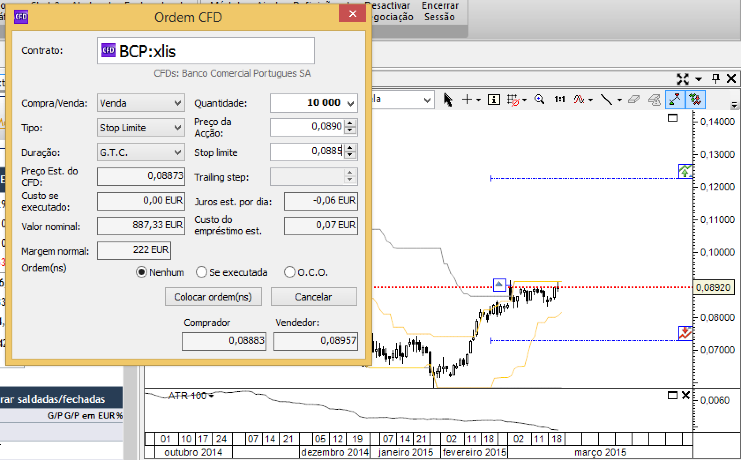741x460 pixels.
Task: Click the Custo se executado value 0,00 EUR
Action: (x=141, y=201)
